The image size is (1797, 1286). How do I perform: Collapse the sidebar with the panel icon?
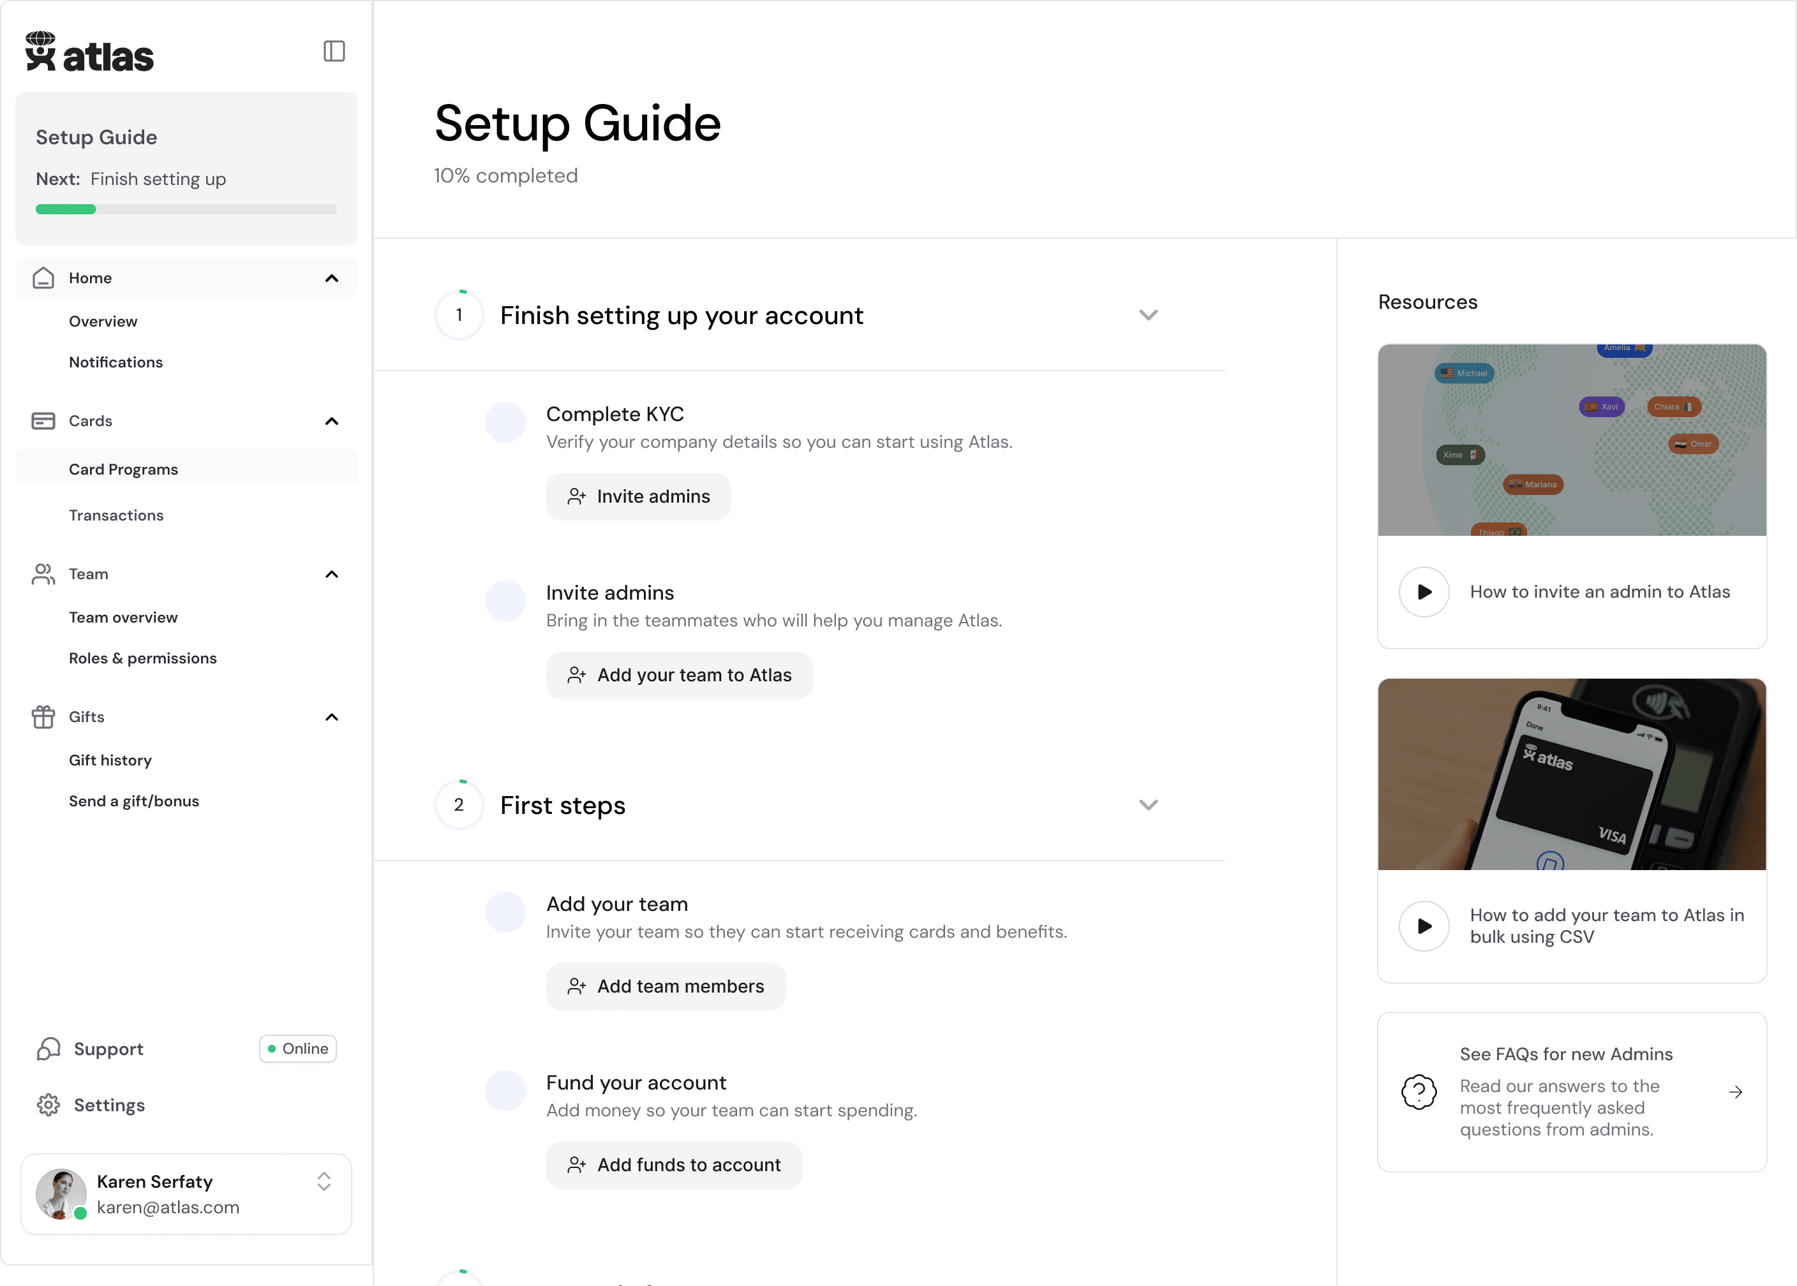click(334, 52)
